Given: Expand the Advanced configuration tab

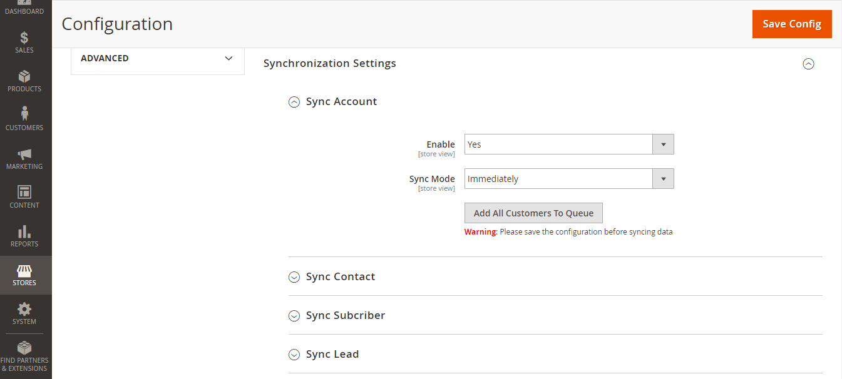Looking at the screenshot, I should [157, 58].
